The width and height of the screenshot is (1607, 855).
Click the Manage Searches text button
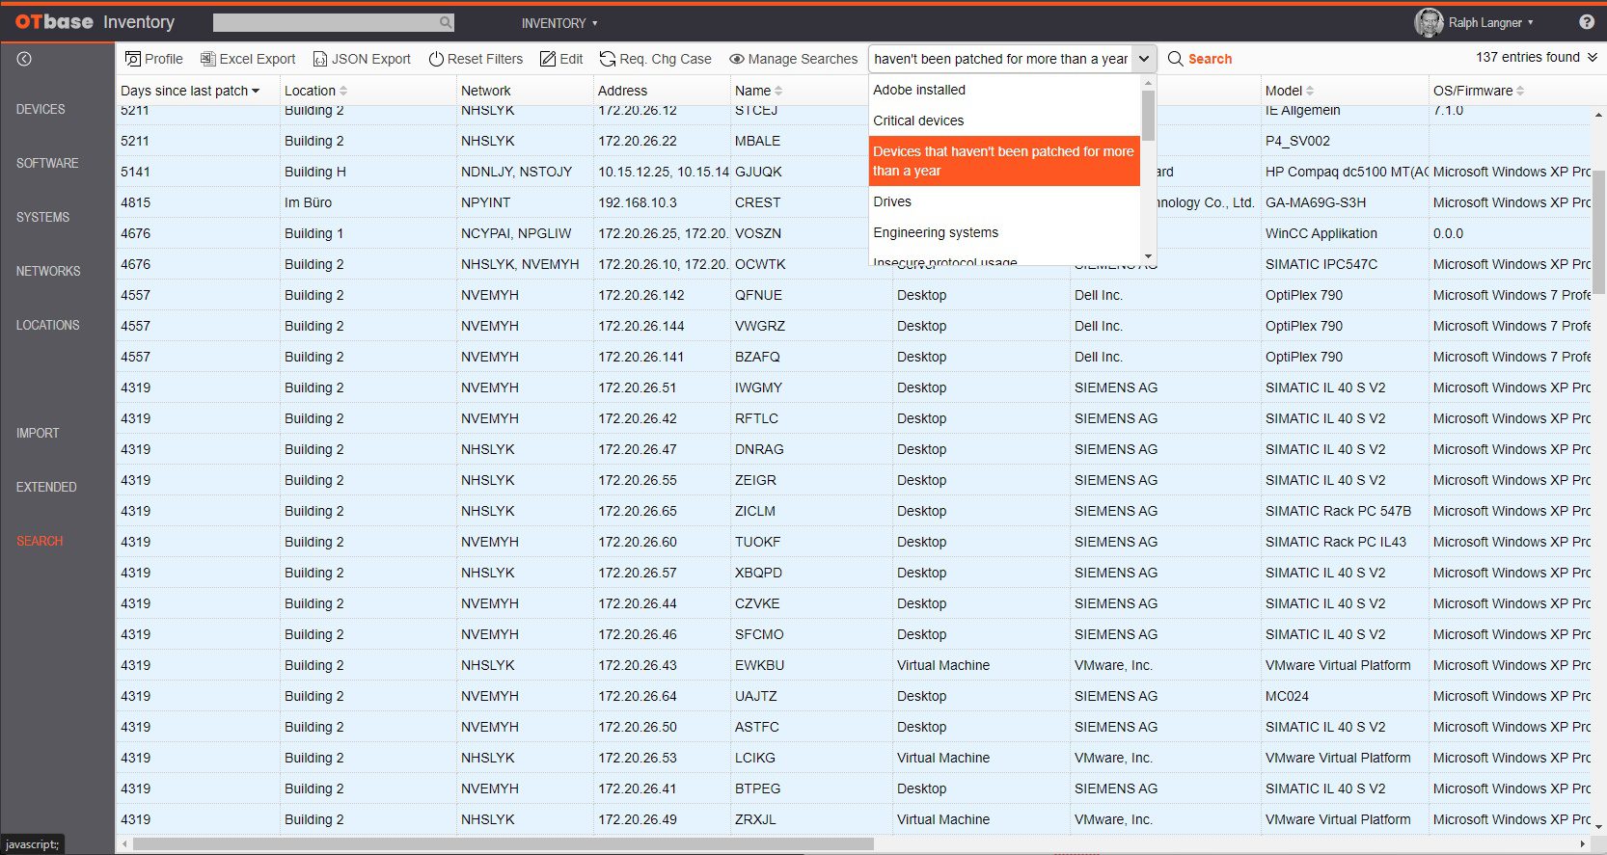tap(803, 59)
